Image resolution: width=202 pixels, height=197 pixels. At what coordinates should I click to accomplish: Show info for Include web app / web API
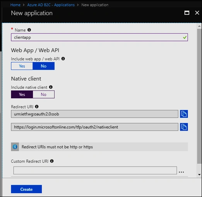pos(63,59)
